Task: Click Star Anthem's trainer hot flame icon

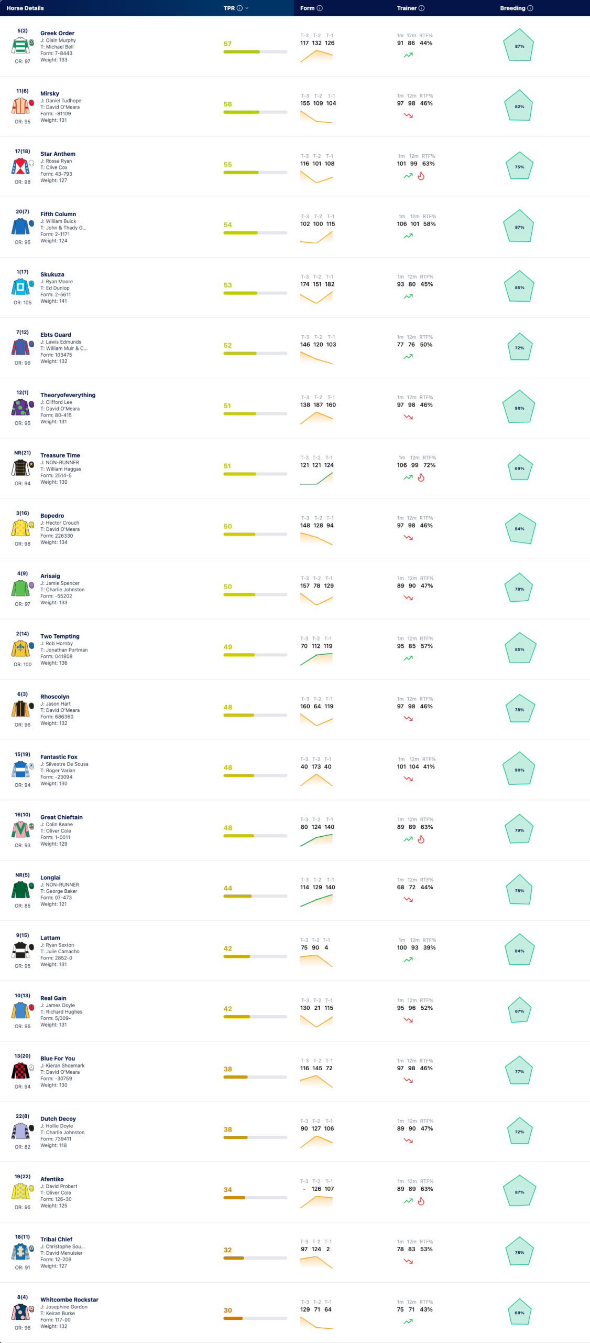Action: pyautogui.click(x=421, y=176)
